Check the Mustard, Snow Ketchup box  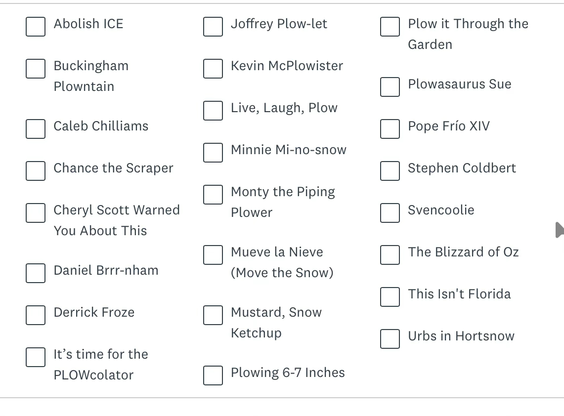pyautogui.click(x=213, y=315)
